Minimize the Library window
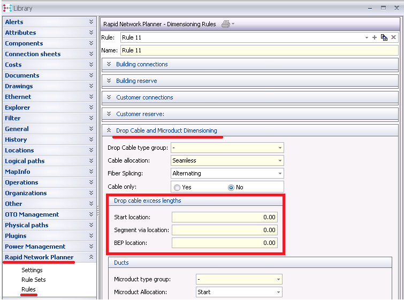 (x=370, y=8)
